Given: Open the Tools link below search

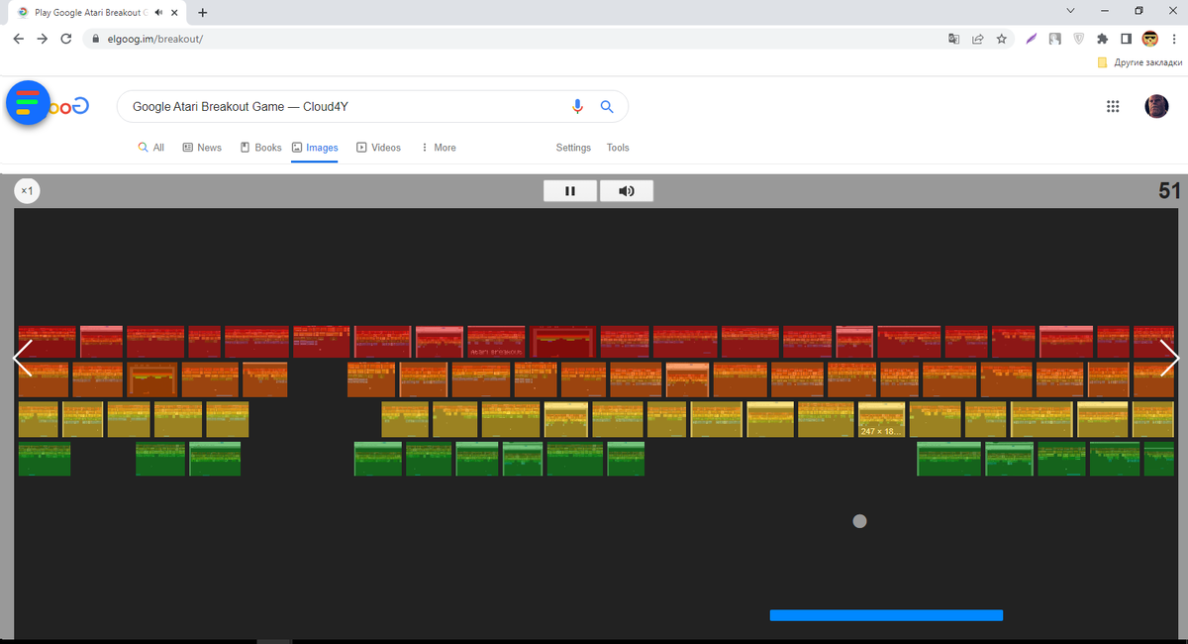Looking at the screenshot, I should tap(618, 148).
